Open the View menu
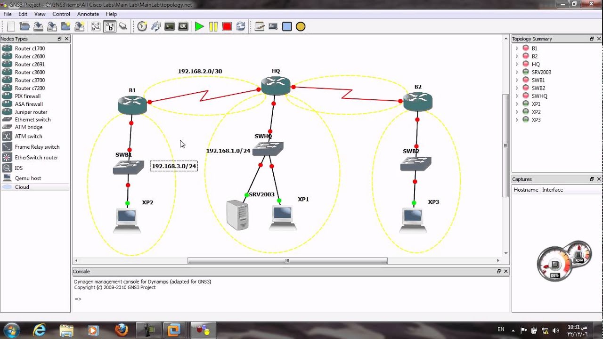 point(40,14)
